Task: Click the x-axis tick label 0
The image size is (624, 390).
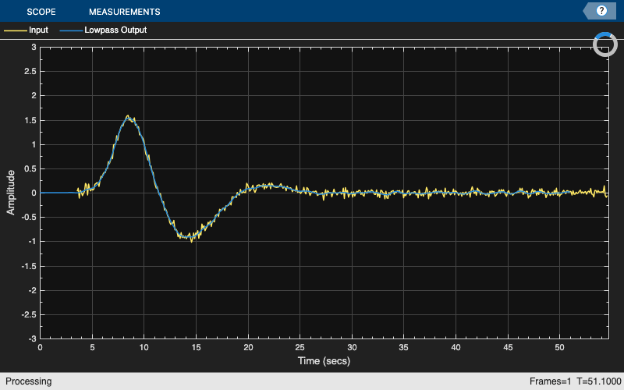Action: tap(40, 347)
